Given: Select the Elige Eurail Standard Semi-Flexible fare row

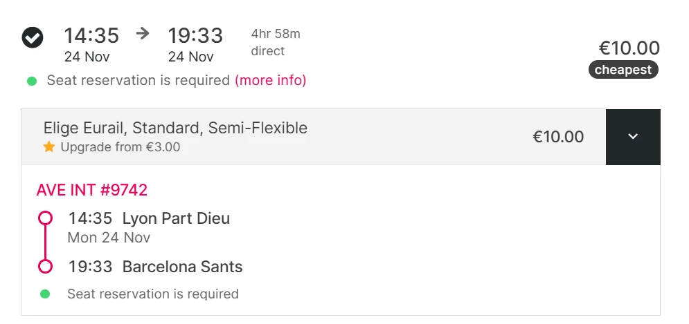Looking at the screenshot, I should tap(277, 137).
